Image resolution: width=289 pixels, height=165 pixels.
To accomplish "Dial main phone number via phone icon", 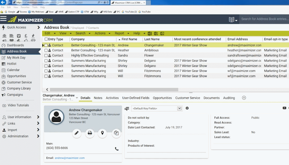I will (x=117, y=149).
